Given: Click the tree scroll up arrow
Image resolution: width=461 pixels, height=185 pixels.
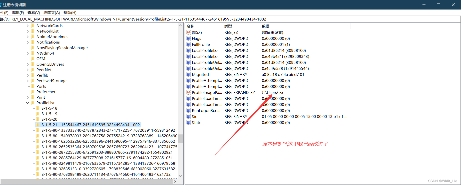Looking at the screenshot, I should [x=181, y=26].
